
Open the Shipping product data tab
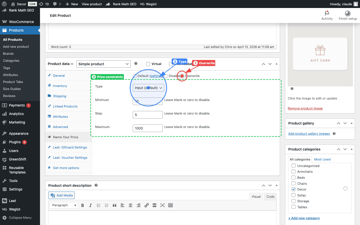(x=68, y=96)
